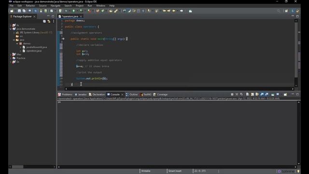This screenshot has height=174, width=309.
Task: Expand the operators.java tree node
Action: point(20,51)
